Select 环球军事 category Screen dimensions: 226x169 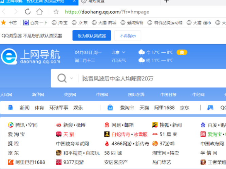point(59,108)
